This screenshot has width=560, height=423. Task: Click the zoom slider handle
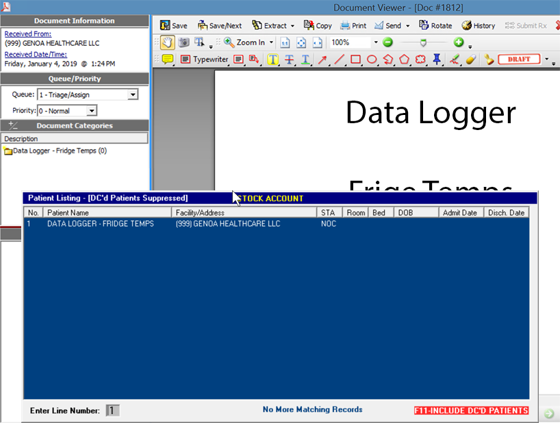[x=423, y=42]
